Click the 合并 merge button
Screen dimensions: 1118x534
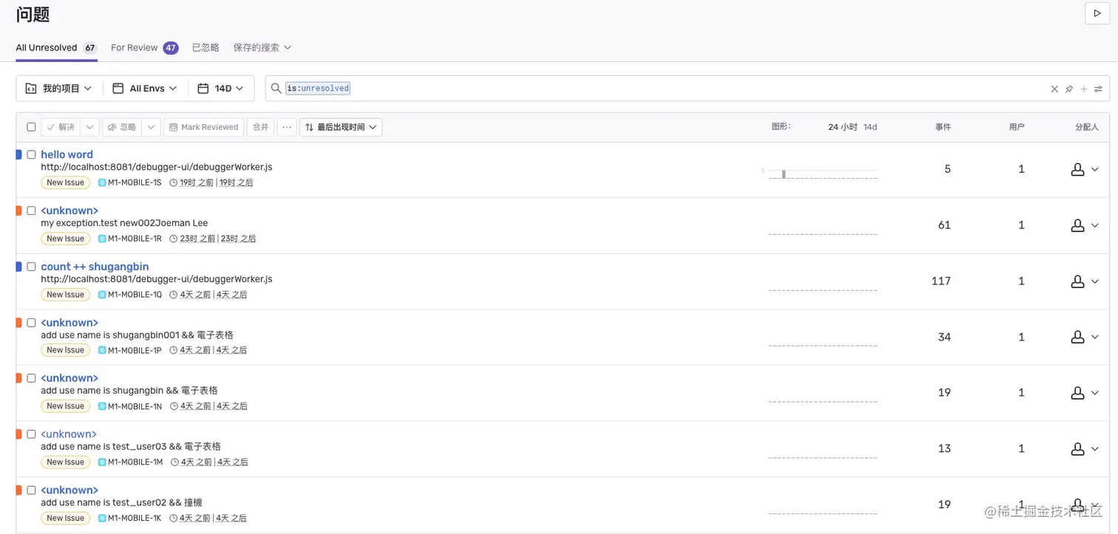[x=260, y=127]
